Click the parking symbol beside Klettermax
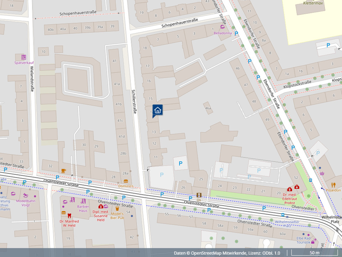 328,45
